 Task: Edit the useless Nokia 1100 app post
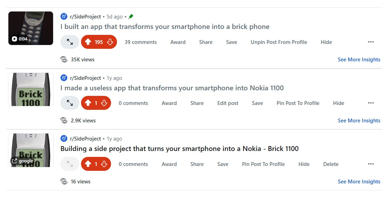point(228,103)
